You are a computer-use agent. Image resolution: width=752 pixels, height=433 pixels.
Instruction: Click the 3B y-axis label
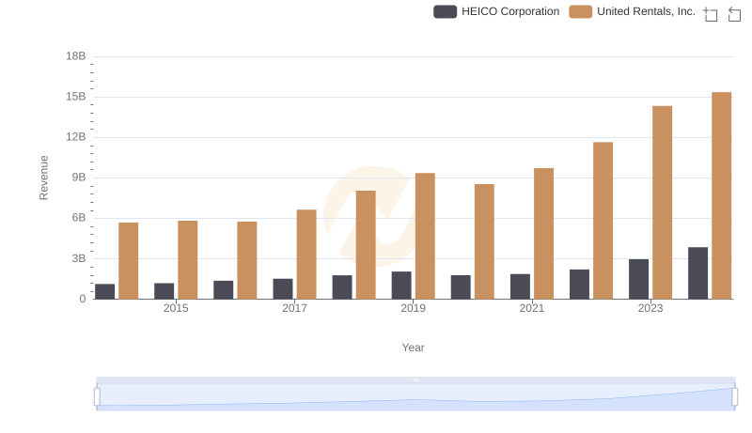79,258
